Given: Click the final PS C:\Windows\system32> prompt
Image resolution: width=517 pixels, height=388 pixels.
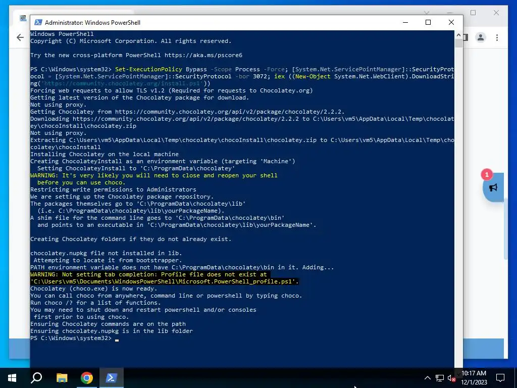Looking at the screenshot, I should click(x=71, y=338).
